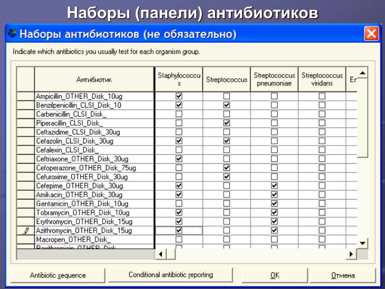Screen dimensions: 385x289
Task: Uncheck Piperacillin for Streptococcus
Action: coord(227,123)
